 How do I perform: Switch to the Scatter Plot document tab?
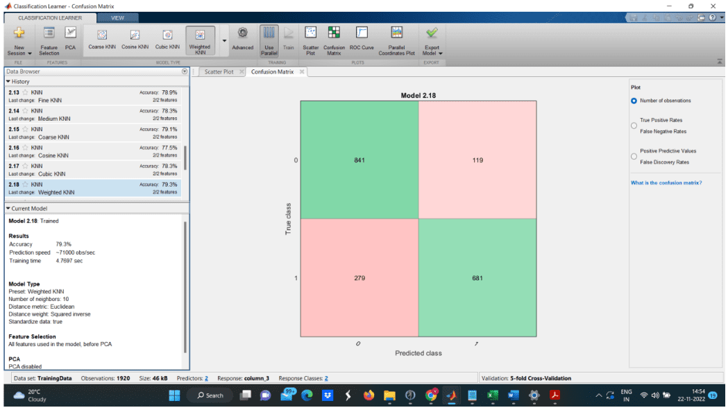point(219,72)
